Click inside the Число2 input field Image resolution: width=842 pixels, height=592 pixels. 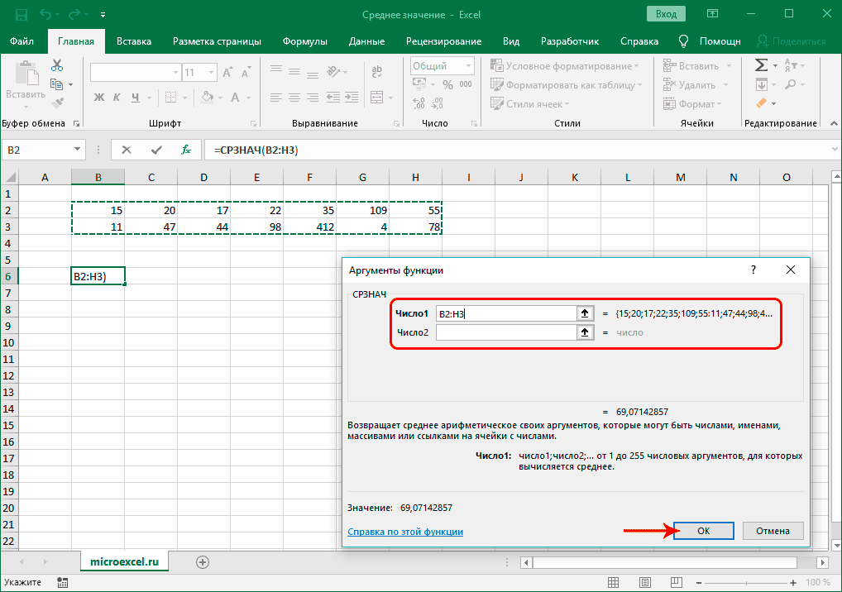point(505,332)
